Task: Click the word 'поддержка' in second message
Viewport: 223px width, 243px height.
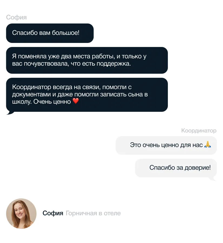Action: click(114, 64)
